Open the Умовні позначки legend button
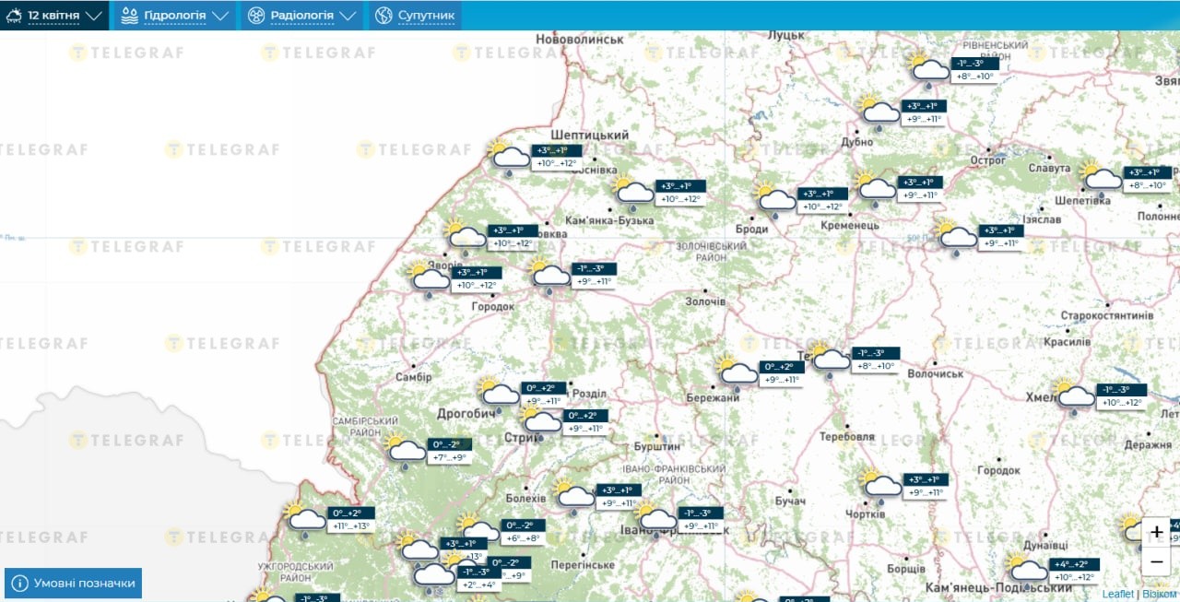This screenshot has height=602, width=1180. pyautogui.click(x=74, y=583)
